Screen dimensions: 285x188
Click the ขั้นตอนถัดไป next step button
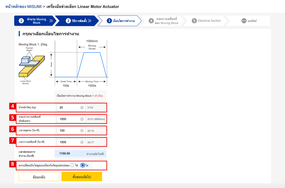click(82, 177)
